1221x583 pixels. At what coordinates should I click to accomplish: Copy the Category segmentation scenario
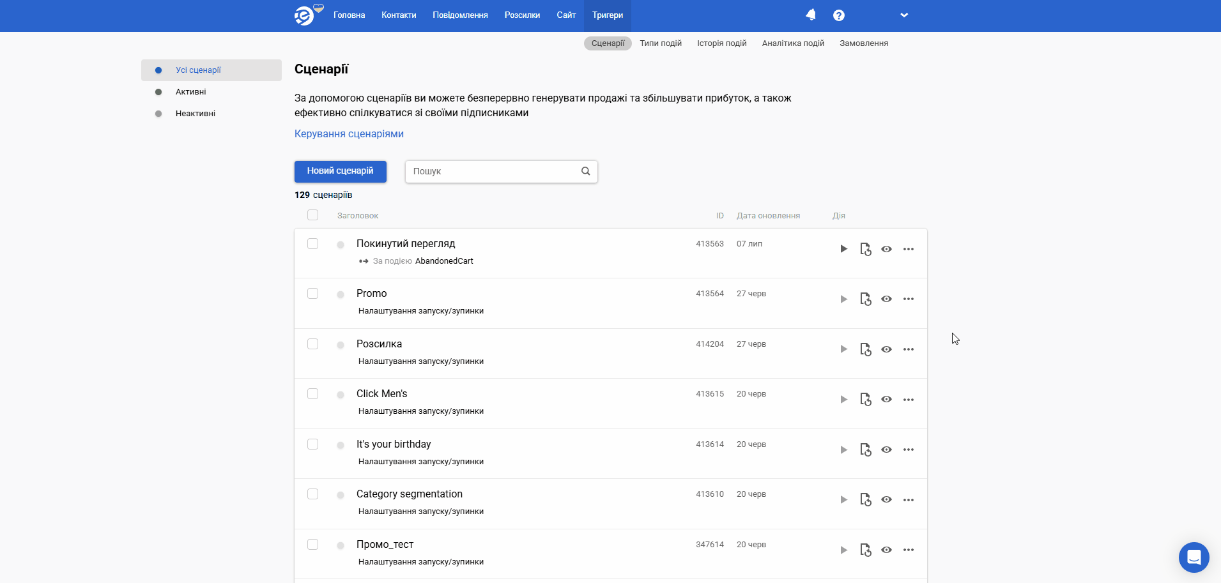click(x=866, y=499)
